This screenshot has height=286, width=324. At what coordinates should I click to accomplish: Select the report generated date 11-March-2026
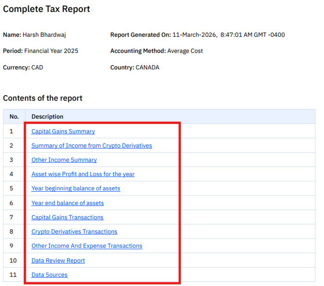click(x=194, y=35)
